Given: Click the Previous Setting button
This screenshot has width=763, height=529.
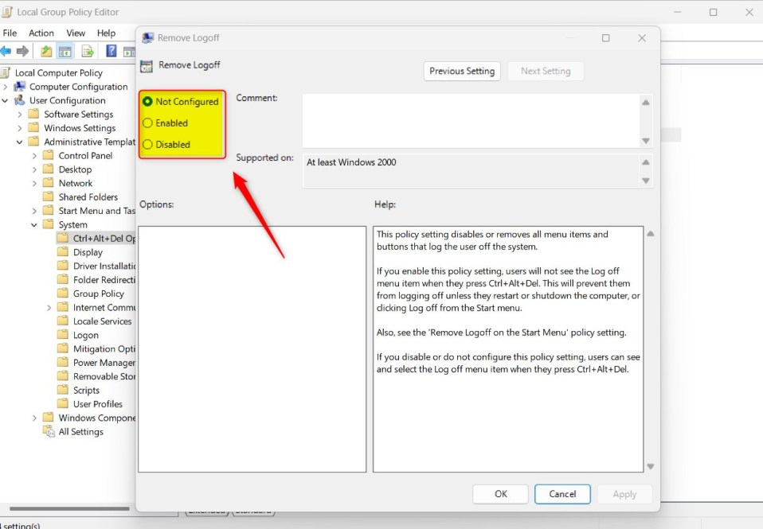Looking at the screenshot, I should (x=462, y=71).
